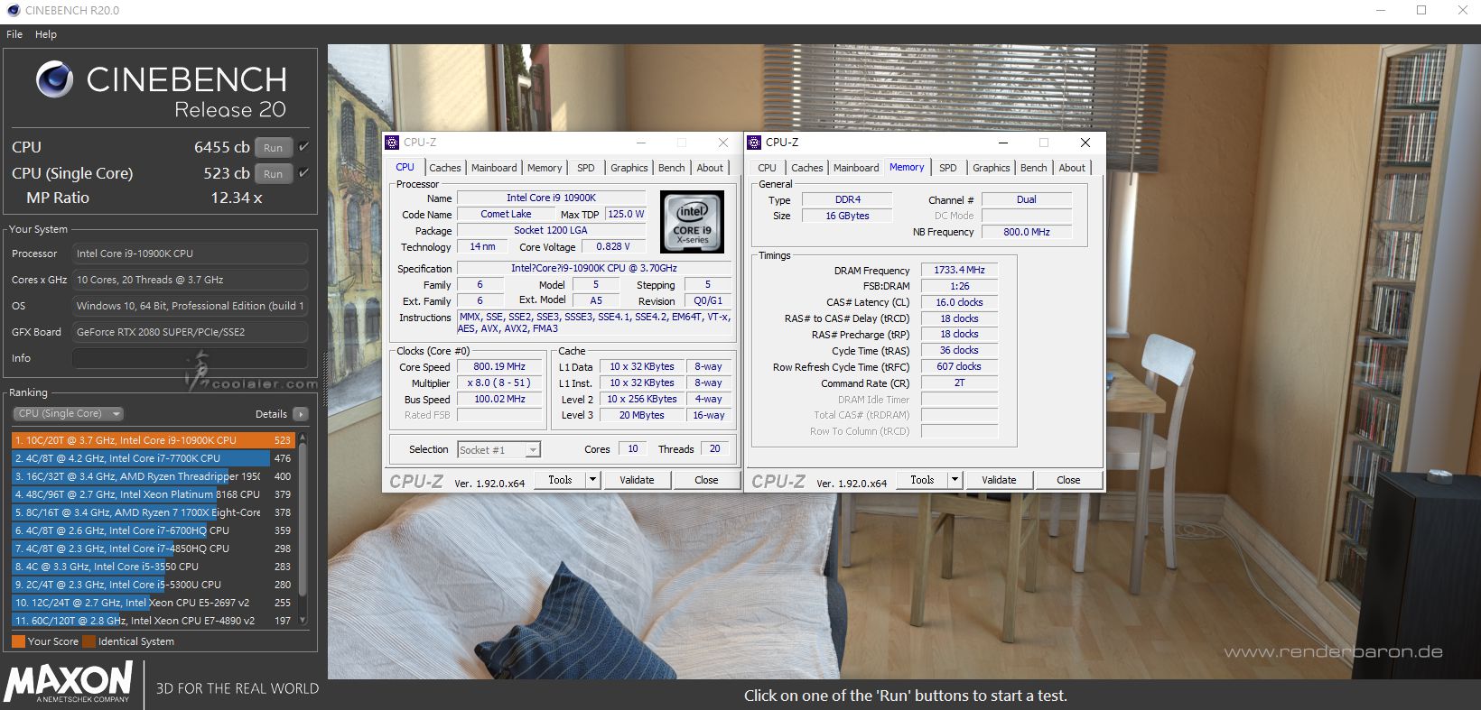Select ranking entry AMD Ryzen 7 1700X

(x=154, y=512)
